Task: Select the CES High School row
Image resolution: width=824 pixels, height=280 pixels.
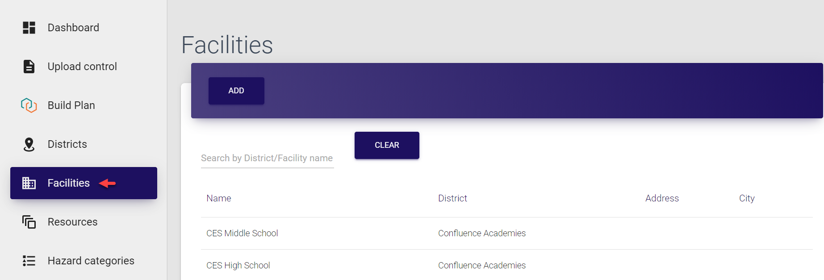Action: [238, 265]
